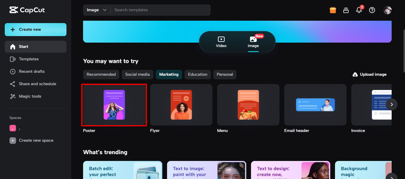Image resolution: width=405 pixels, height=179 pixels.
Task: Click Create new space link
Action: 36,140
